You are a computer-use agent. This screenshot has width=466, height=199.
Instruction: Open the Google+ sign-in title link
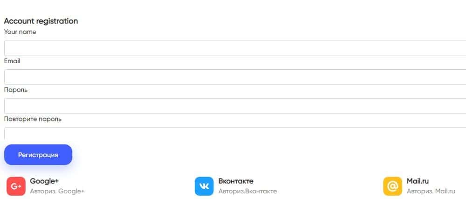[44, 181]
